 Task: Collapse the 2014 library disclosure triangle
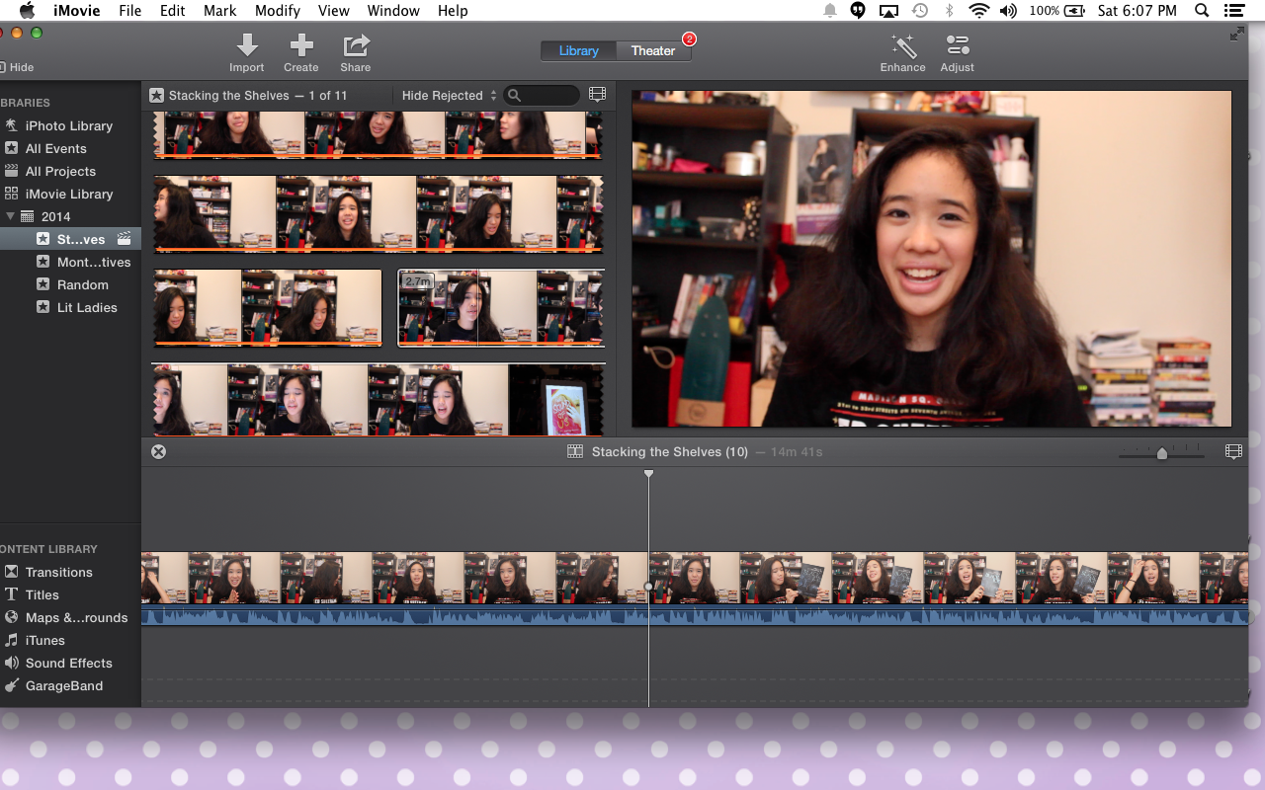coord(12,216)
